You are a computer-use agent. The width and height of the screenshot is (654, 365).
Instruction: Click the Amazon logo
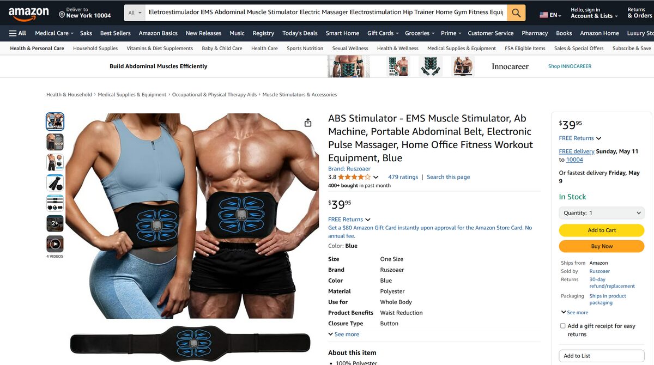click(29, 13)
